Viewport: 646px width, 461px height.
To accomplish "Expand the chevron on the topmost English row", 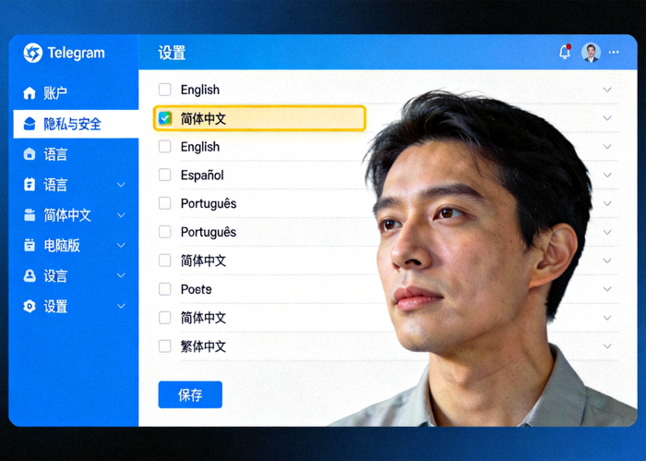I will [607, 90].
